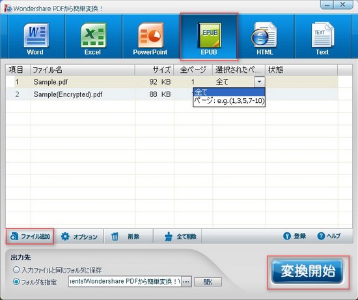Click 削除 trash button

pos(128,236)
